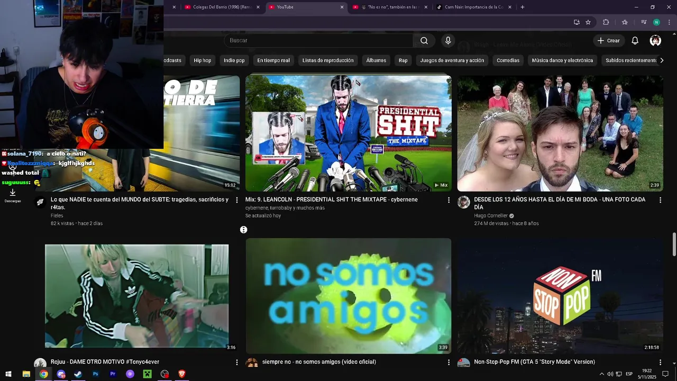
Task: Open the Fieles channel name link
Action: point(57,216)
